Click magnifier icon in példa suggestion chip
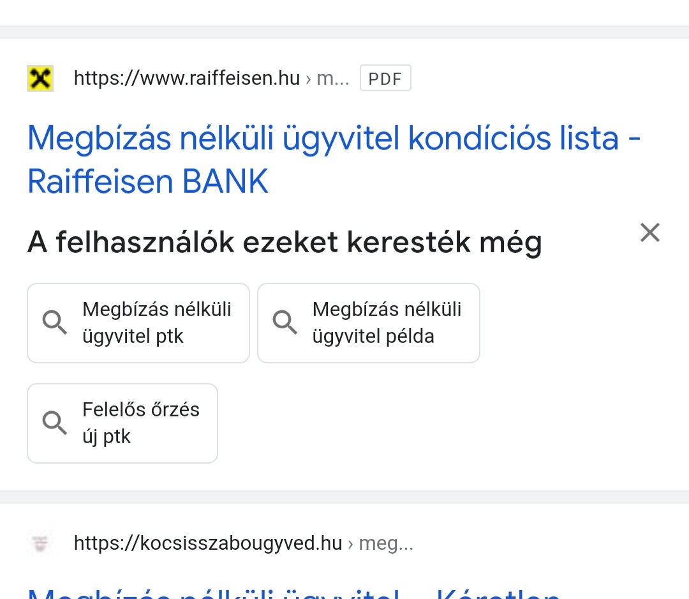Image resolution: width=689 pixels, height=599 pixels. pyautogui.click(x=285, y=322)
